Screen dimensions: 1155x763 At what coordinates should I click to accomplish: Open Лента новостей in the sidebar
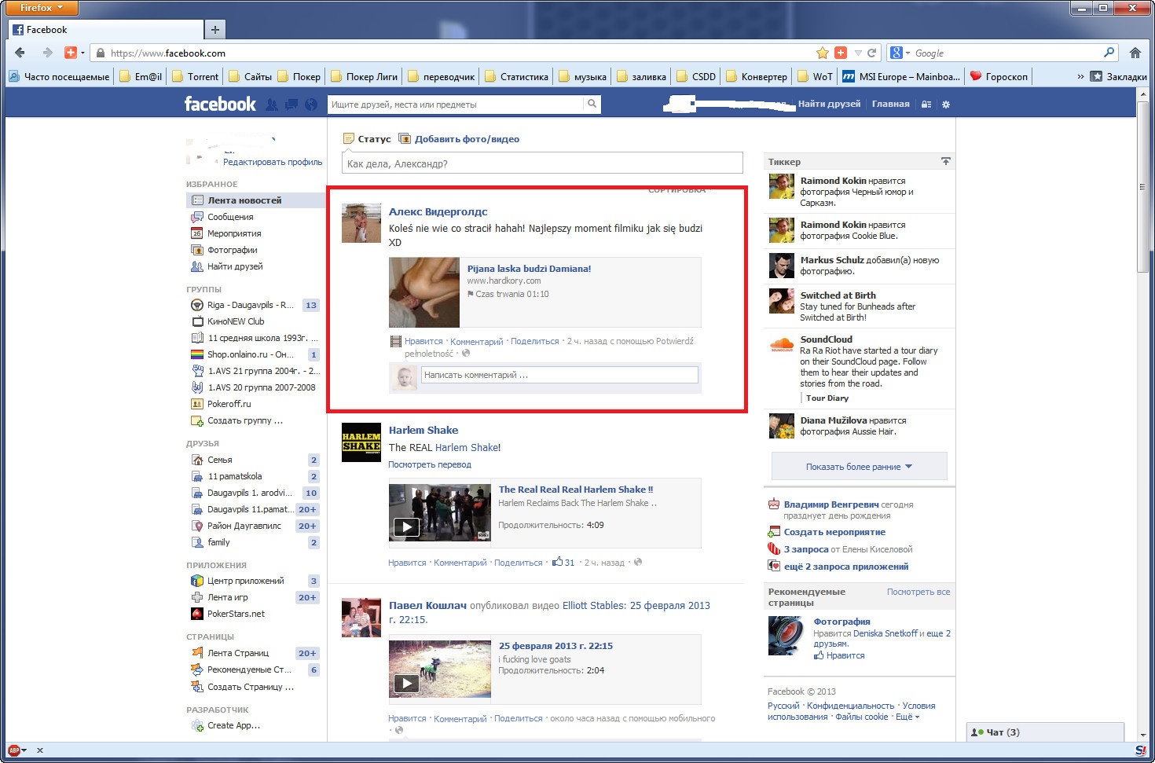[x=255, y=200]
